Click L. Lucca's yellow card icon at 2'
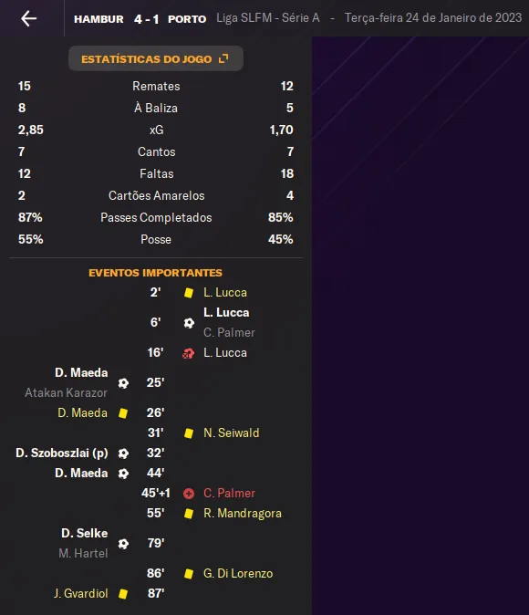 (x=189, y=293)
